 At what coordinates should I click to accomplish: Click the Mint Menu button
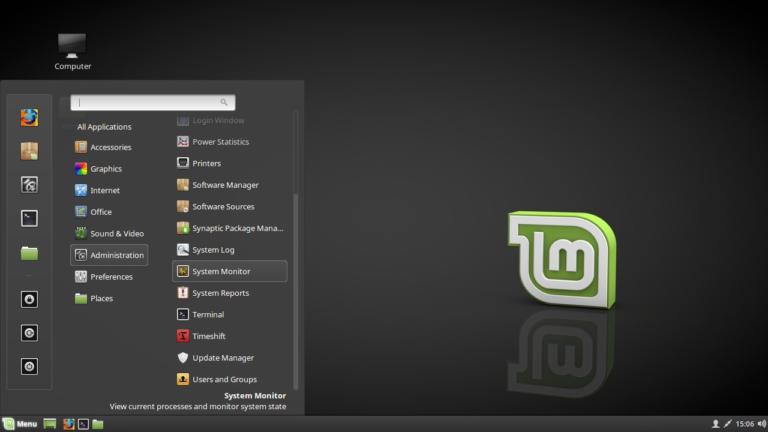coord(20,424)
